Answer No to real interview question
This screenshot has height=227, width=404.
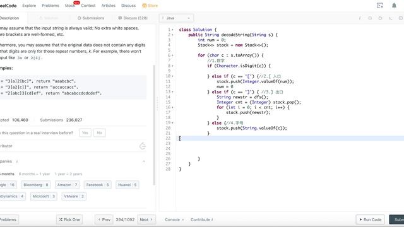coord(100,133)
